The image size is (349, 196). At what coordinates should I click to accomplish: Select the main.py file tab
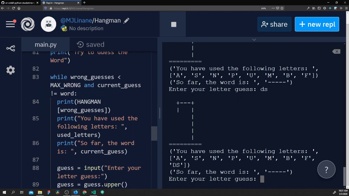tap(46, 44)
